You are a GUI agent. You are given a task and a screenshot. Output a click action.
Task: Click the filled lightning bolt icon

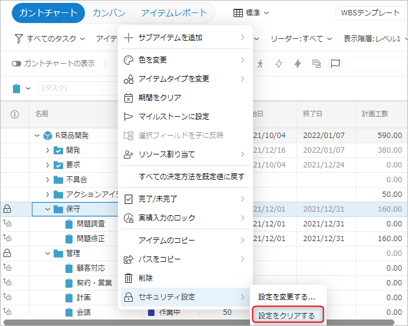(298, 64)
